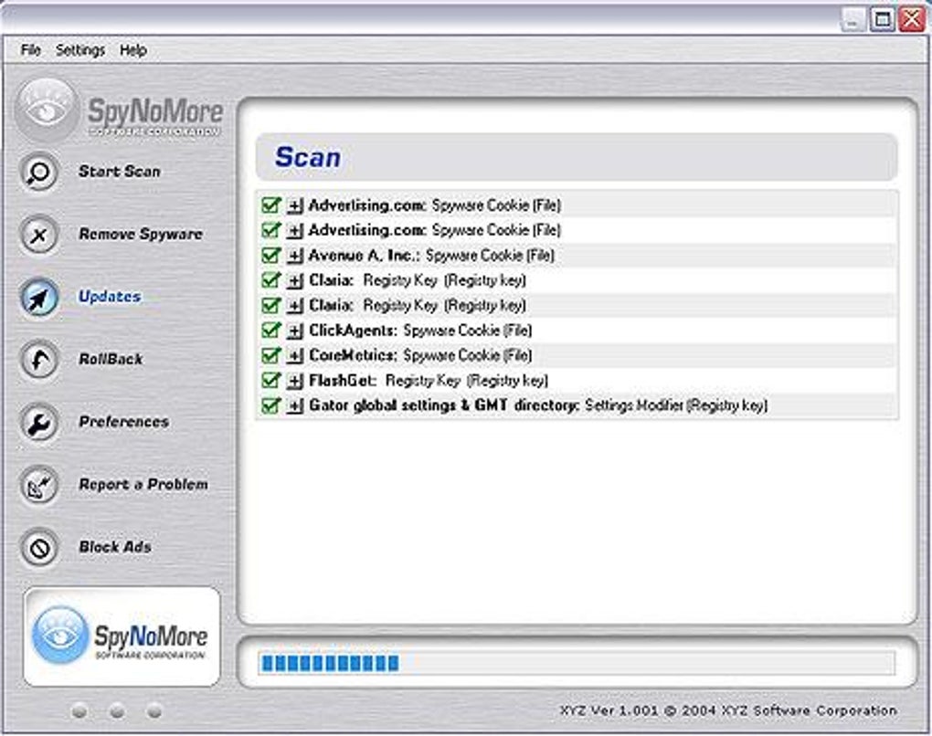
Task: Select the Avenue A, Inc. row name
Action: [364, 256]
